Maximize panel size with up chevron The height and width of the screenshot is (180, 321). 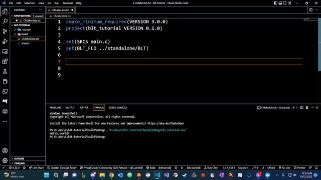click(312, 107)
